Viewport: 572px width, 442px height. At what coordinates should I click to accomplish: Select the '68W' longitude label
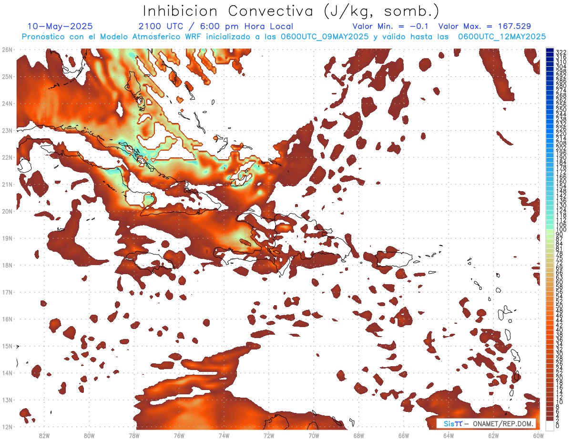359,435
